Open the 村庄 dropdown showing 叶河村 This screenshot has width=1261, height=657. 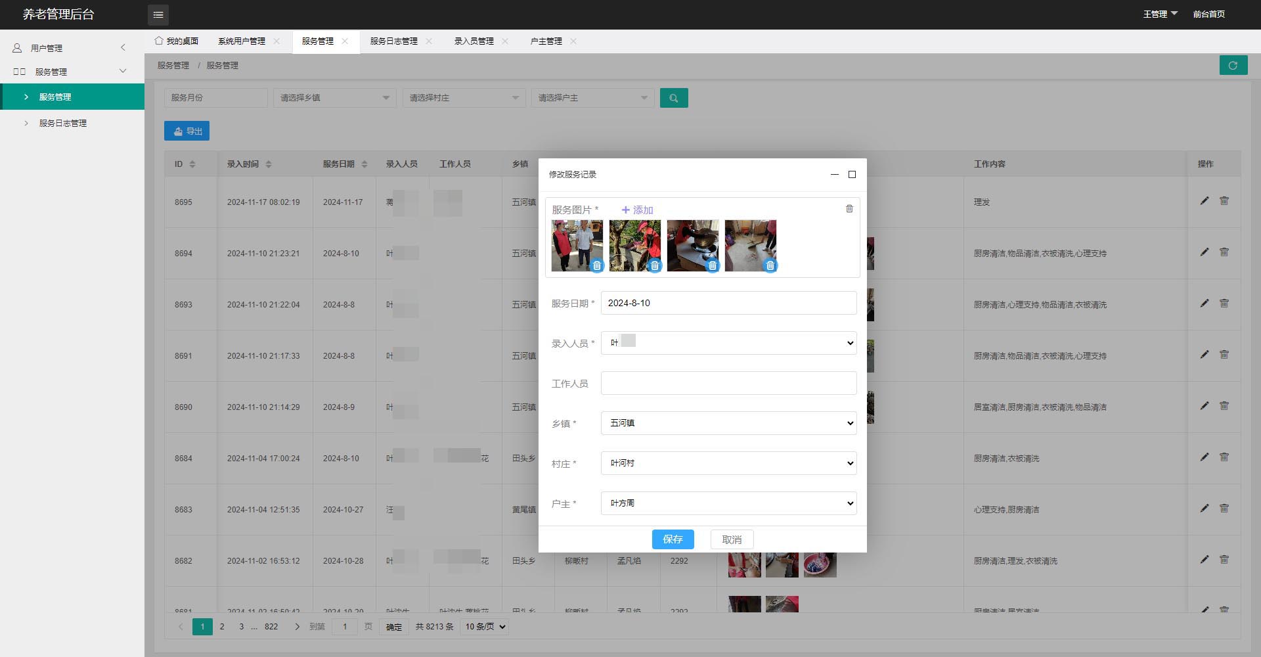point(728,463)
